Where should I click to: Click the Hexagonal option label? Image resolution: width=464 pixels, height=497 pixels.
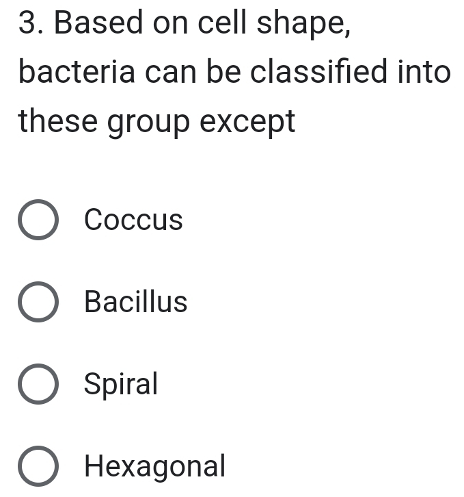[x=154, y=466]
